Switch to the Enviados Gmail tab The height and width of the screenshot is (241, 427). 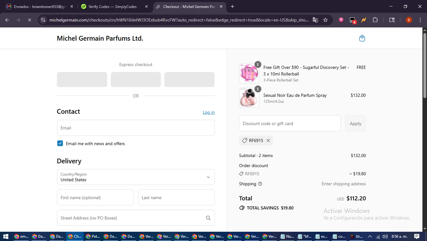click(x=40, y=7)
